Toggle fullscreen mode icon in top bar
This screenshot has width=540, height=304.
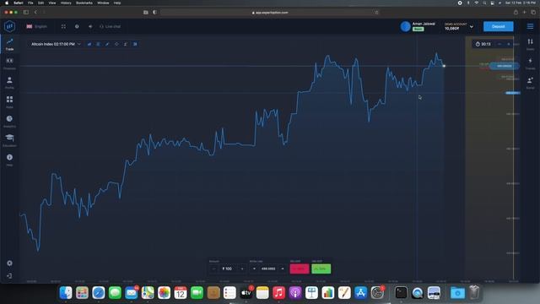(63, 26)
